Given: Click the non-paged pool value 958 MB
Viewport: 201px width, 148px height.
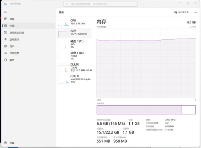Looking at the screenshot, I should click(120, 141).
